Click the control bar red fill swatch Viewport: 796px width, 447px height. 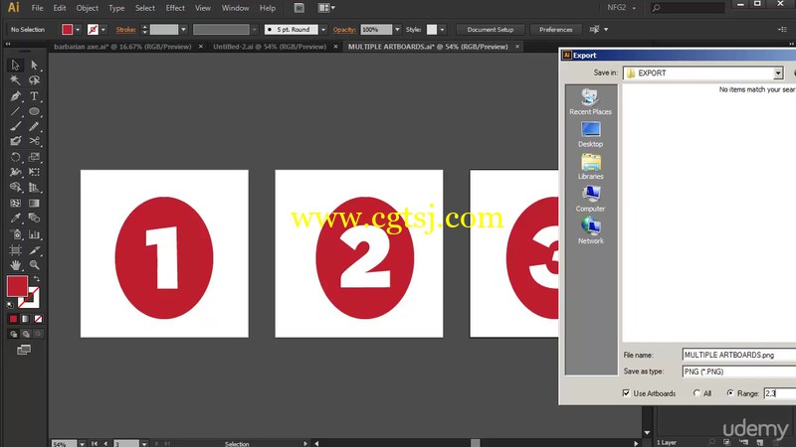point(67,30)
